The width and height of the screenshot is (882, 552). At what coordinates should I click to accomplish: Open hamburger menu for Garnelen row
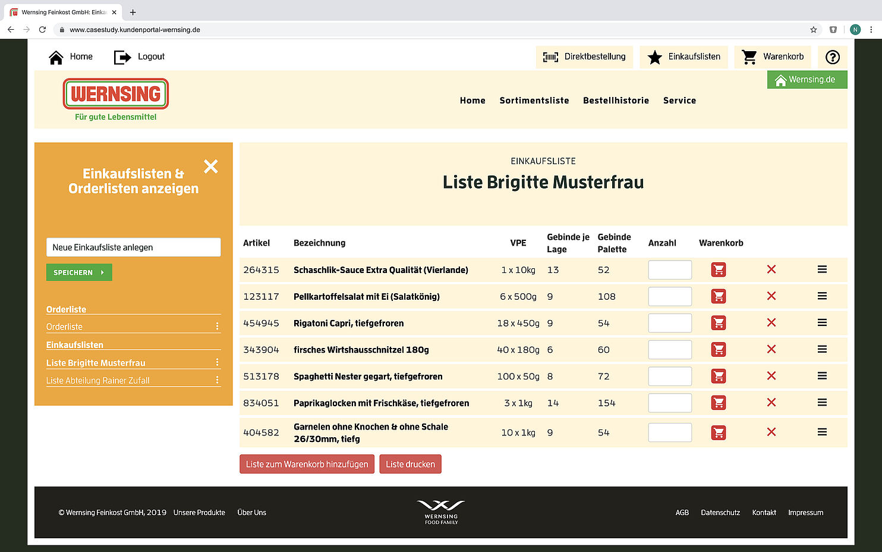coord(822,432)
